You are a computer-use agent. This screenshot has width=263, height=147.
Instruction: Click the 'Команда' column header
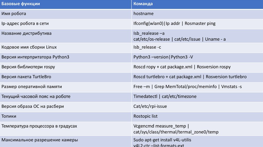[x=143, y=4]
